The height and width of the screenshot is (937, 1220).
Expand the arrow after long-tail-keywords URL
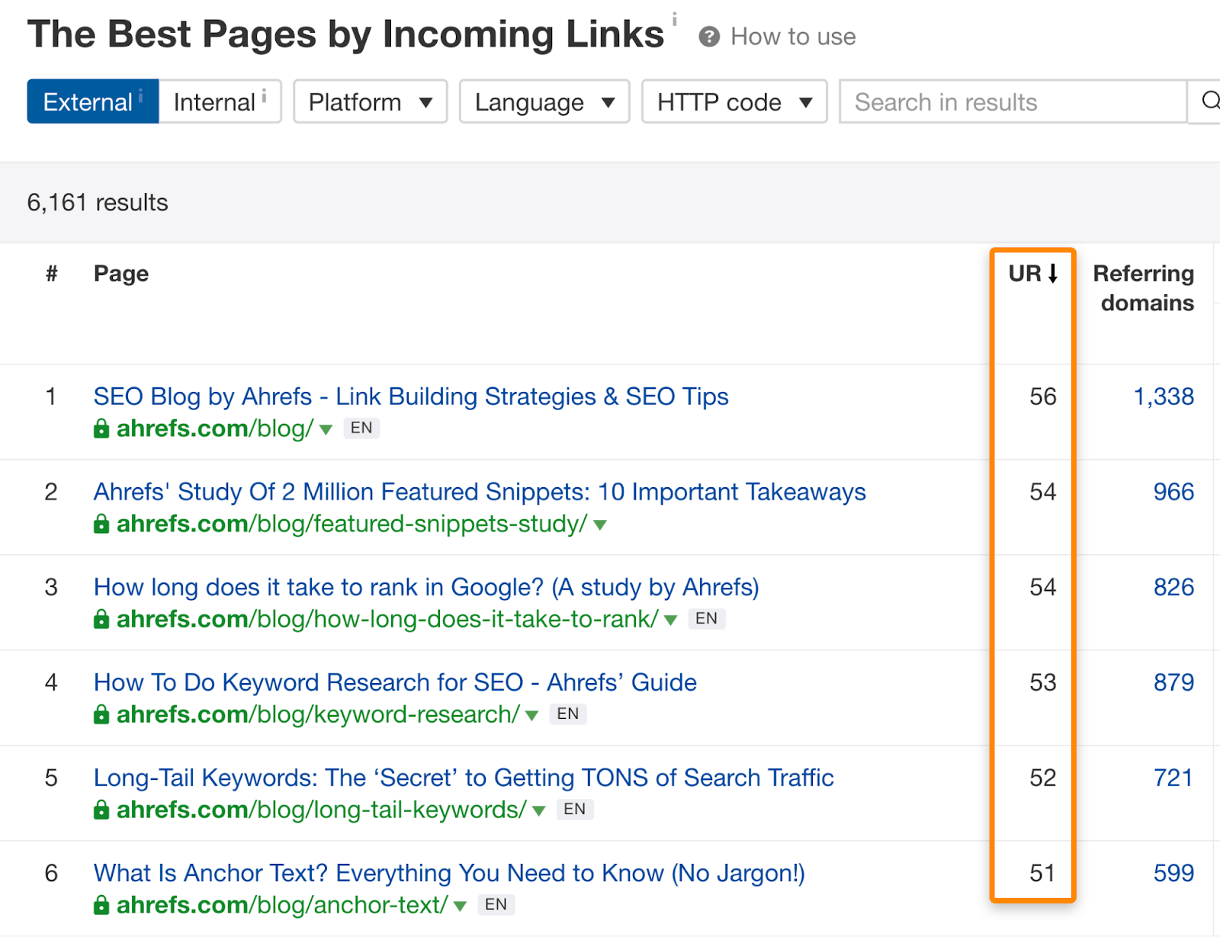pyautogui.click(x=539, y=811)
